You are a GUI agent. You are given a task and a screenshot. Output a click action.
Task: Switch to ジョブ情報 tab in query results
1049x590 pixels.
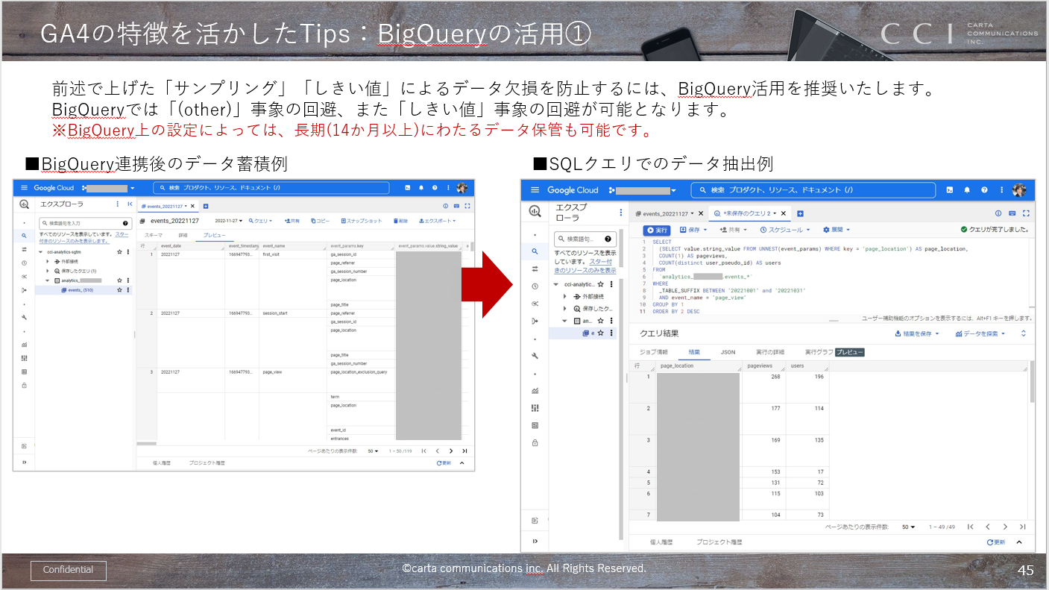pyautogui.click(x=653, y=352)
